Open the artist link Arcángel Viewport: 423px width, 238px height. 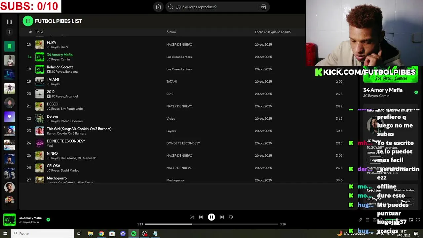pos(71,97)
